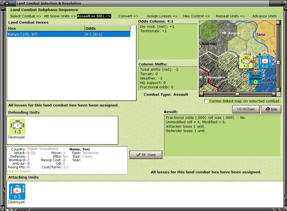The image size is (287, 211).
Task: Click the Terr 1-3 counter on the map
Action: (246, 62)
